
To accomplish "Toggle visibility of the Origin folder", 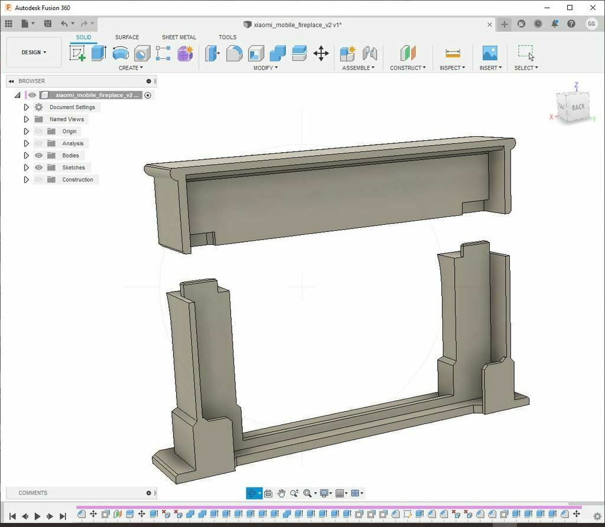I will 38,132.
